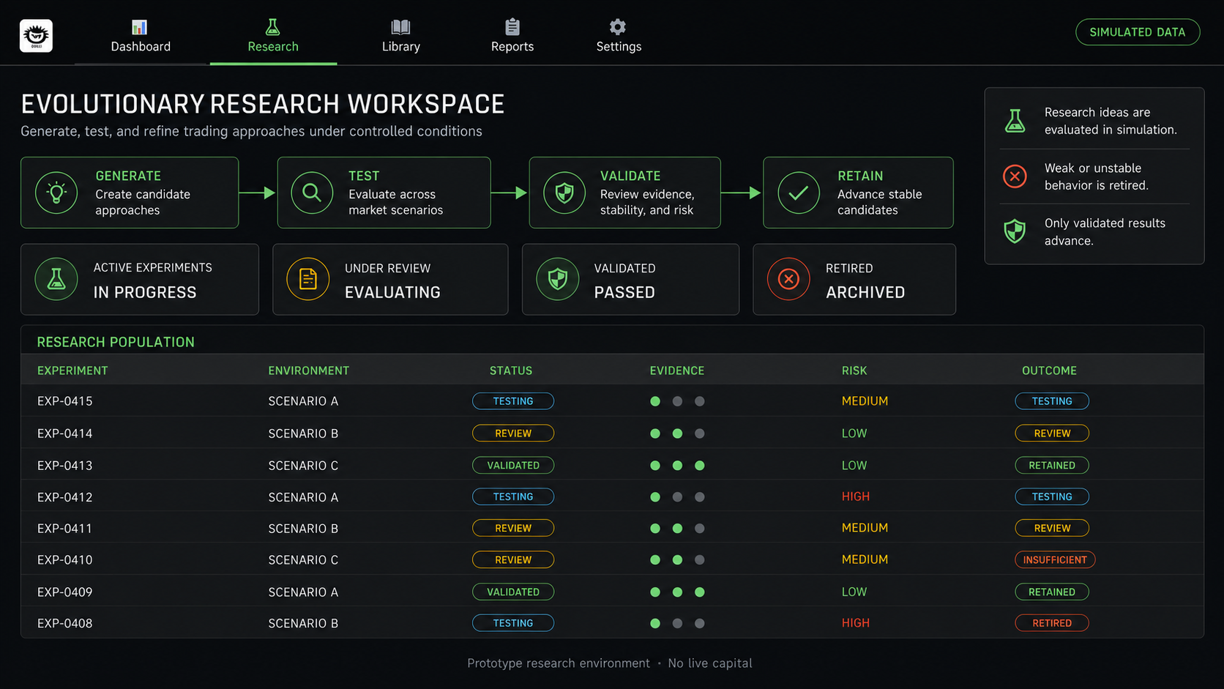
Task: Switch to the Library tab
Action: coord(401,36)
